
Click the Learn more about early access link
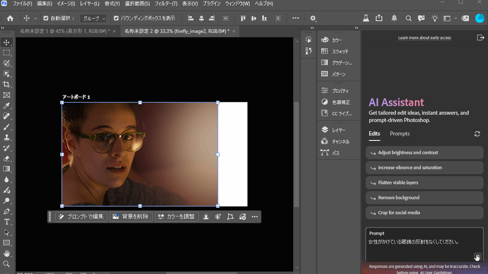[x=425, y=38]
